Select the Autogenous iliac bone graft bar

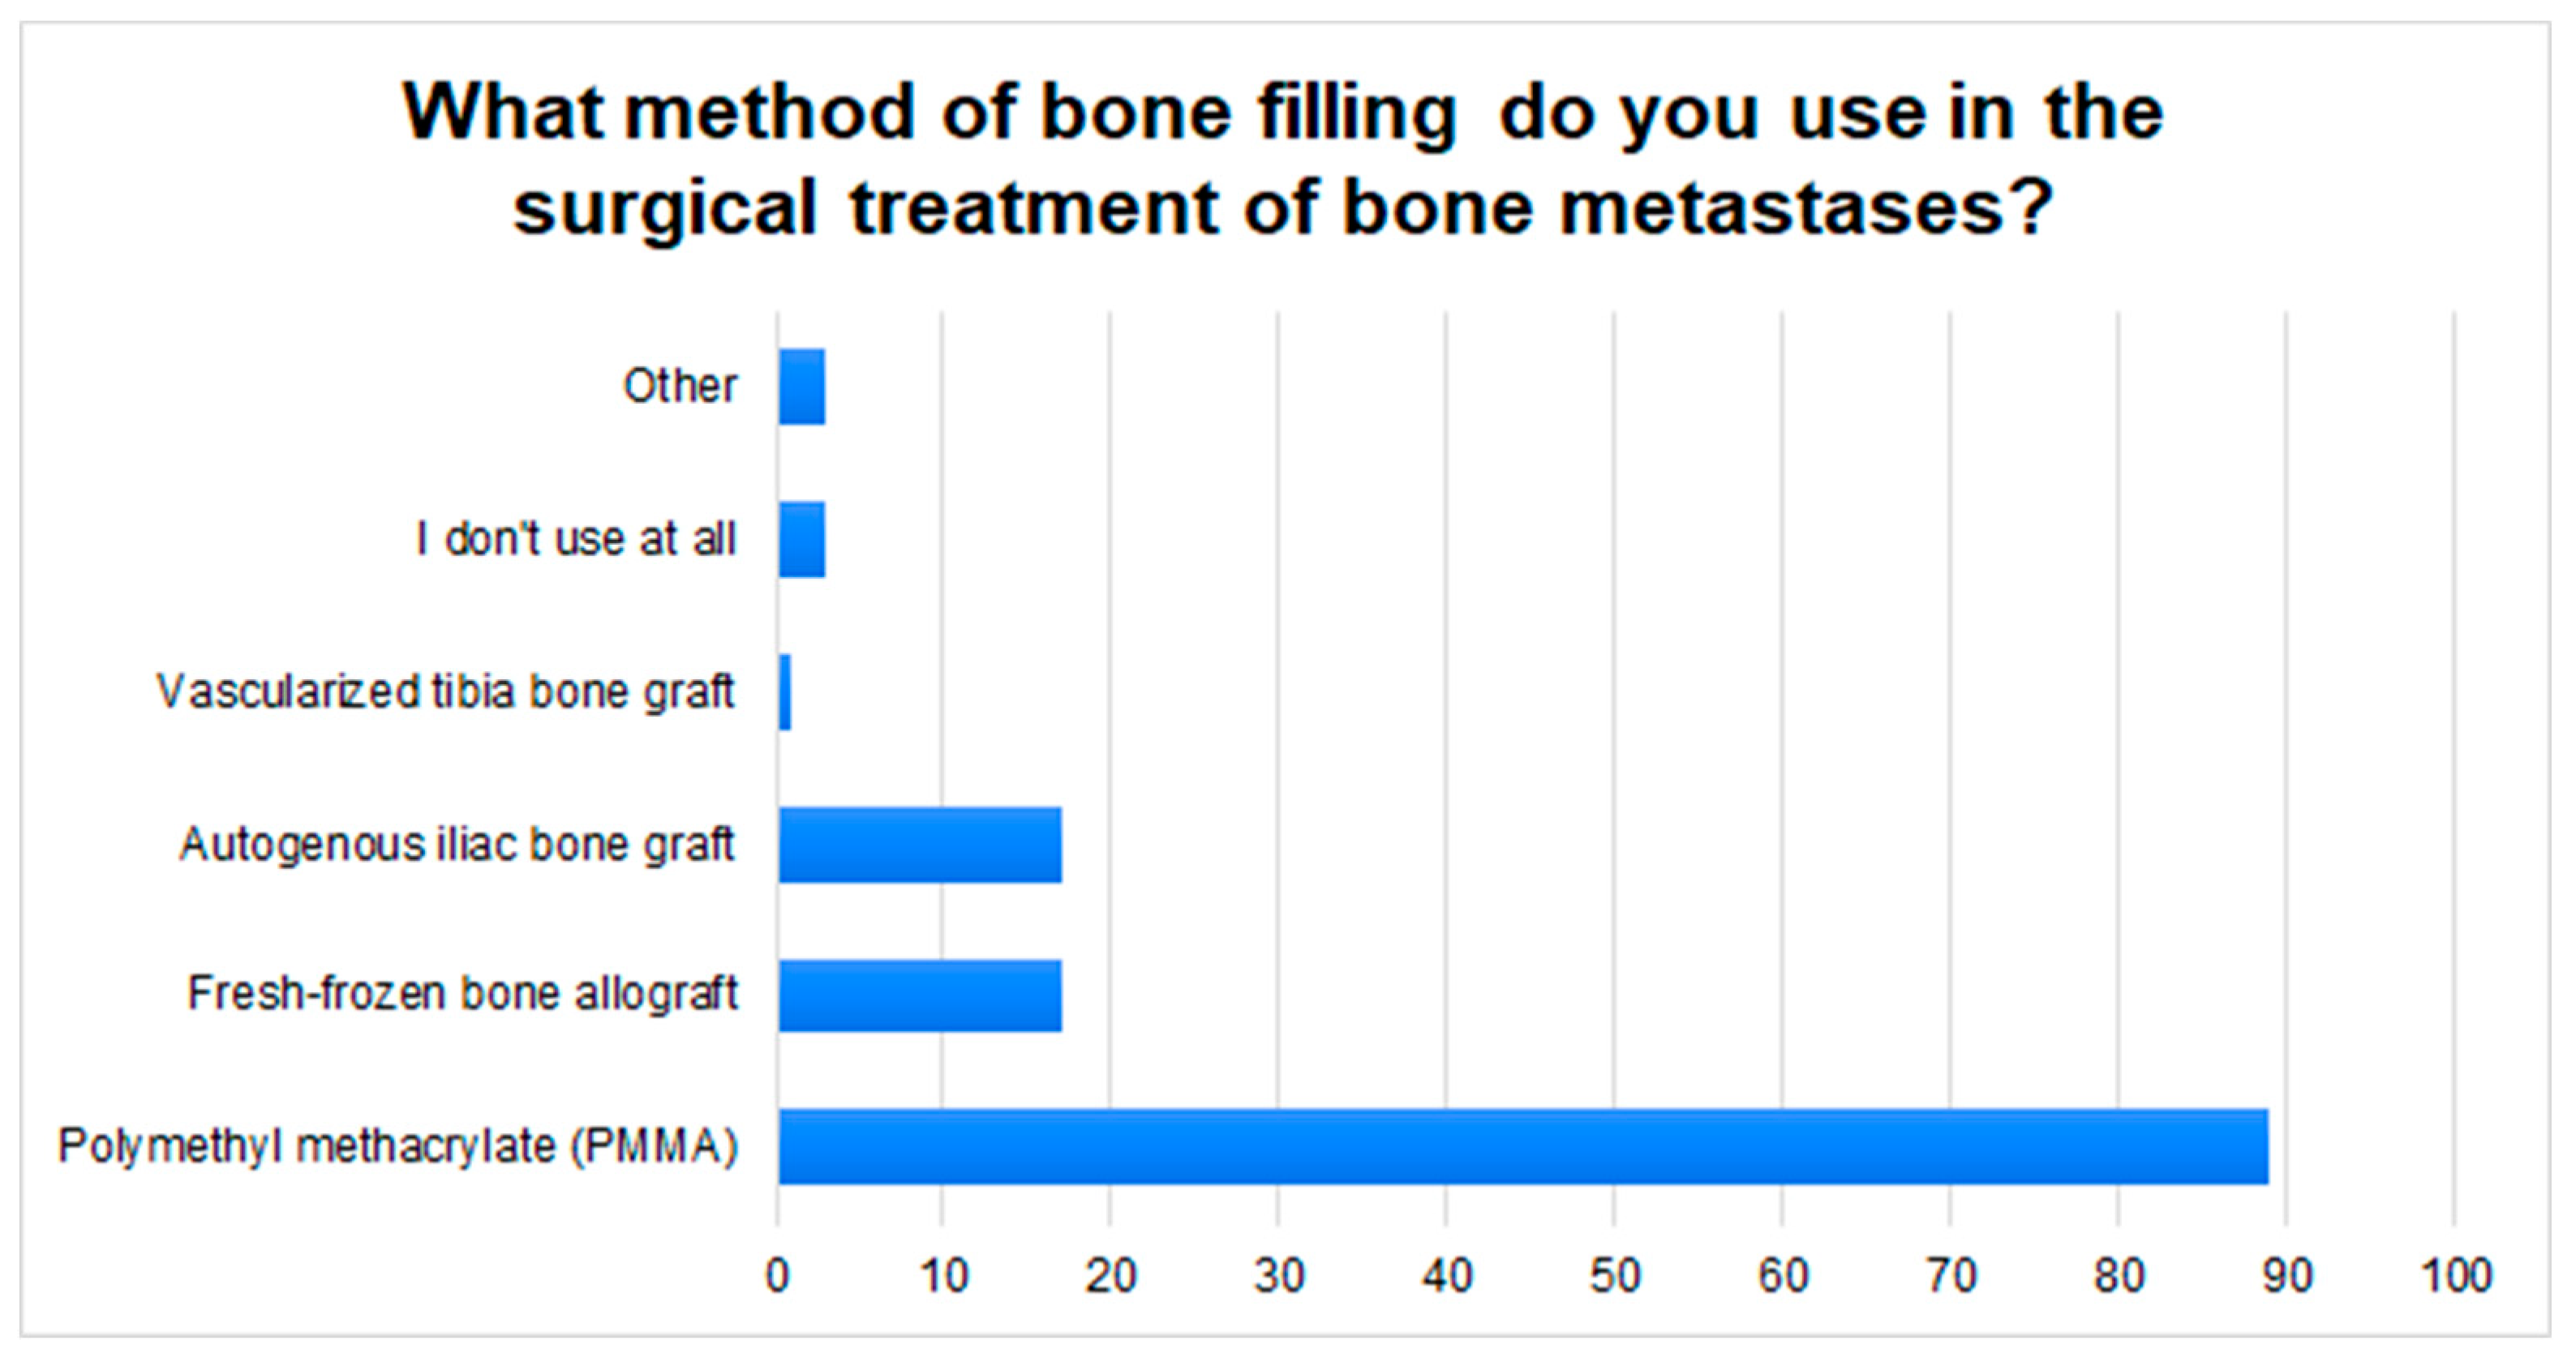tap(920, 845)
